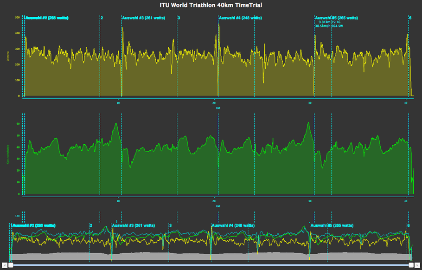422x270 pixels.
Task: Select 'Auswahl #4 (248 watts)' in the overview strip
Action: click(233, 225)
